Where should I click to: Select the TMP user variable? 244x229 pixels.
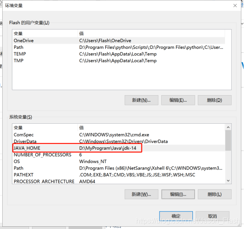click(x=118, y=61)
